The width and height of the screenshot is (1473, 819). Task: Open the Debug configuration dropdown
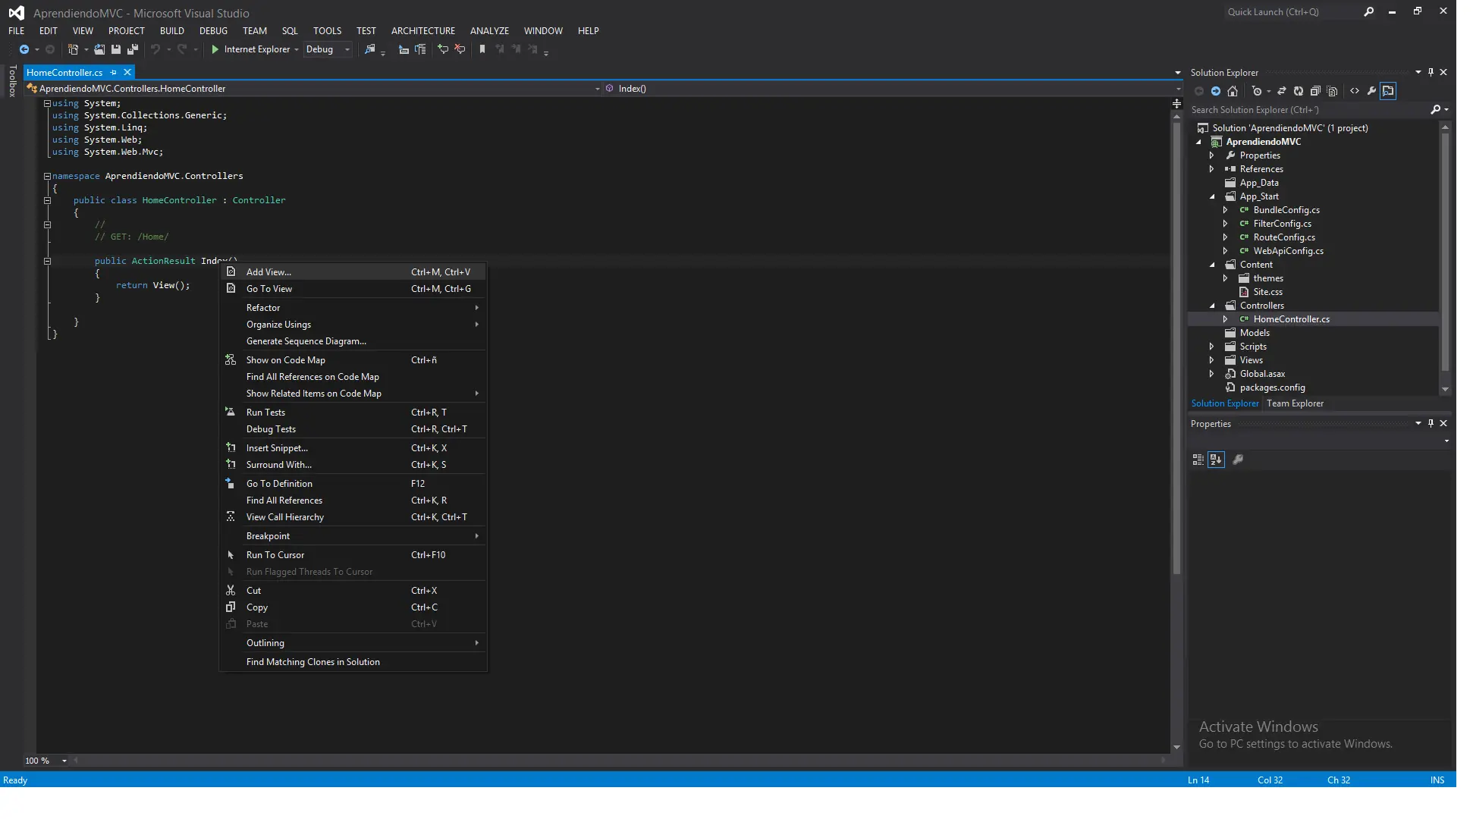click(x=328, y=49)
